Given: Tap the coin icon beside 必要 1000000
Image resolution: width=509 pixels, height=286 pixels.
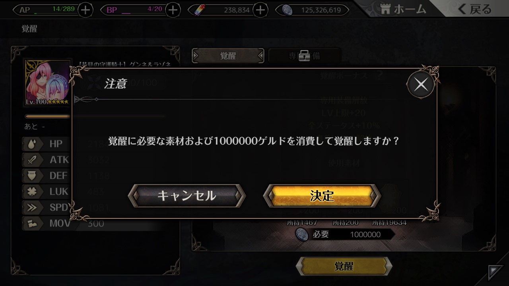Looking at the screenshot, I should point(302,234).
